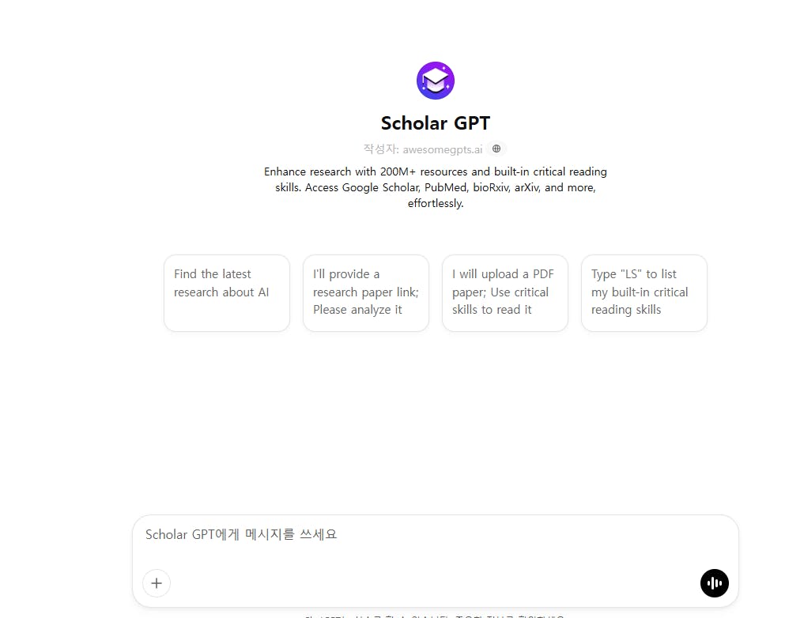Start voice mode with the black waveform icon
The width and height of the screenshot is (804, 618).
click(x=714, y=583)
